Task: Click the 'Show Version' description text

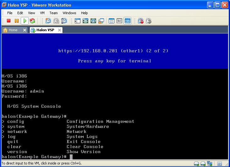Action: tap(84, 152)
